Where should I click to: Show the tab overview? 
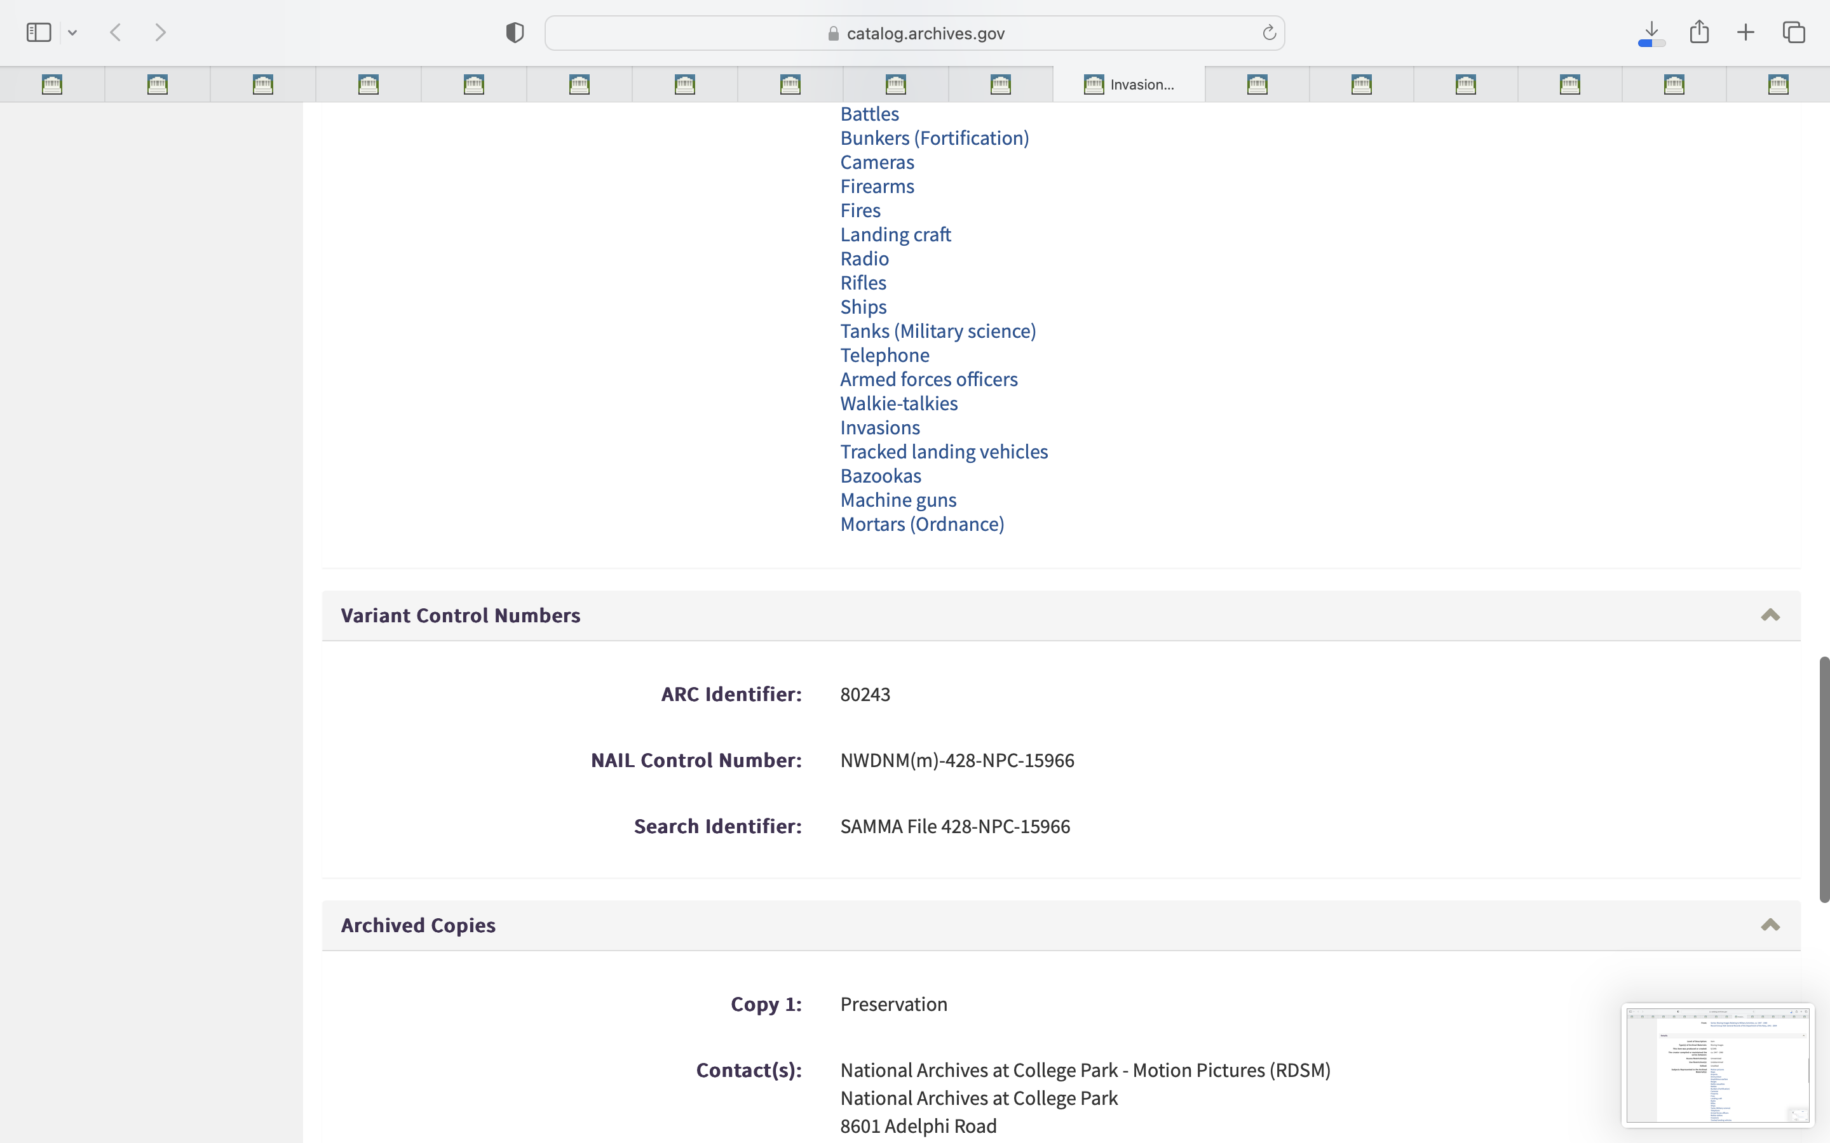(1794, 32)
